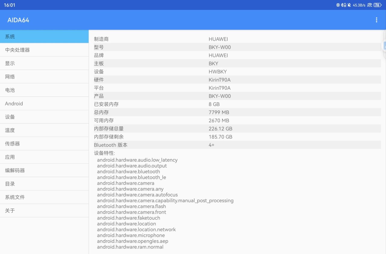386x254 pixels.
Task: Select the 型号 value BKY-W00
Action: coord(220,47)
